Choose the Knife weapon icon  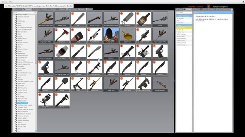pos(78,52)
